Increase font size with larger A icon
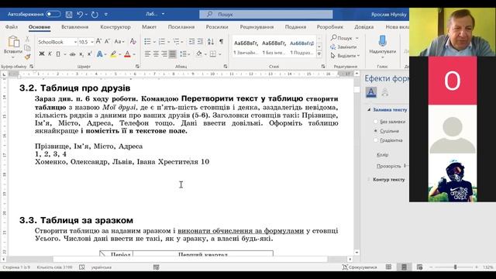 point(98,41)
